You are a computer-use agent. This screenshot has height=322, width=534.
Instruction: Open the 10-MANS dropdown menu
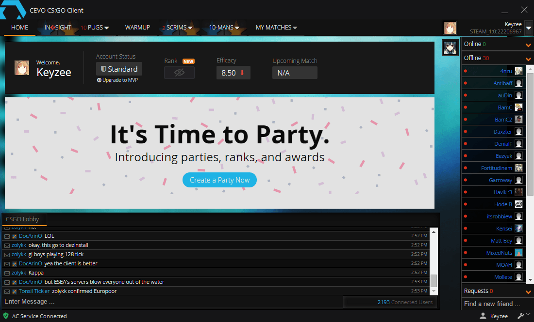pyautogui.click(x=224, y=28)
